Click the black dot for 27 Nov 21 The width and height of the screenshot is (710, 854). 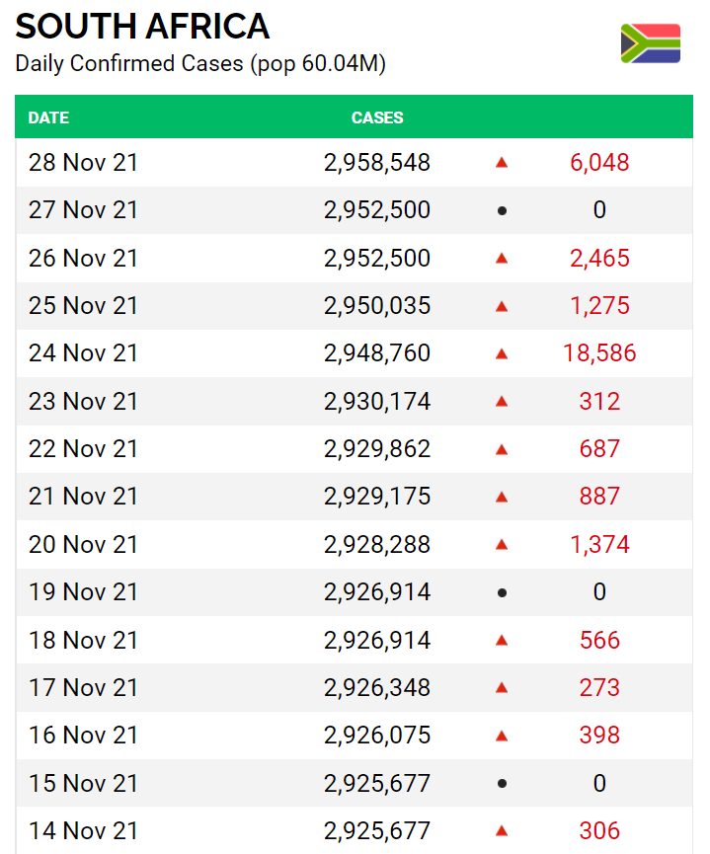[502, 211]
